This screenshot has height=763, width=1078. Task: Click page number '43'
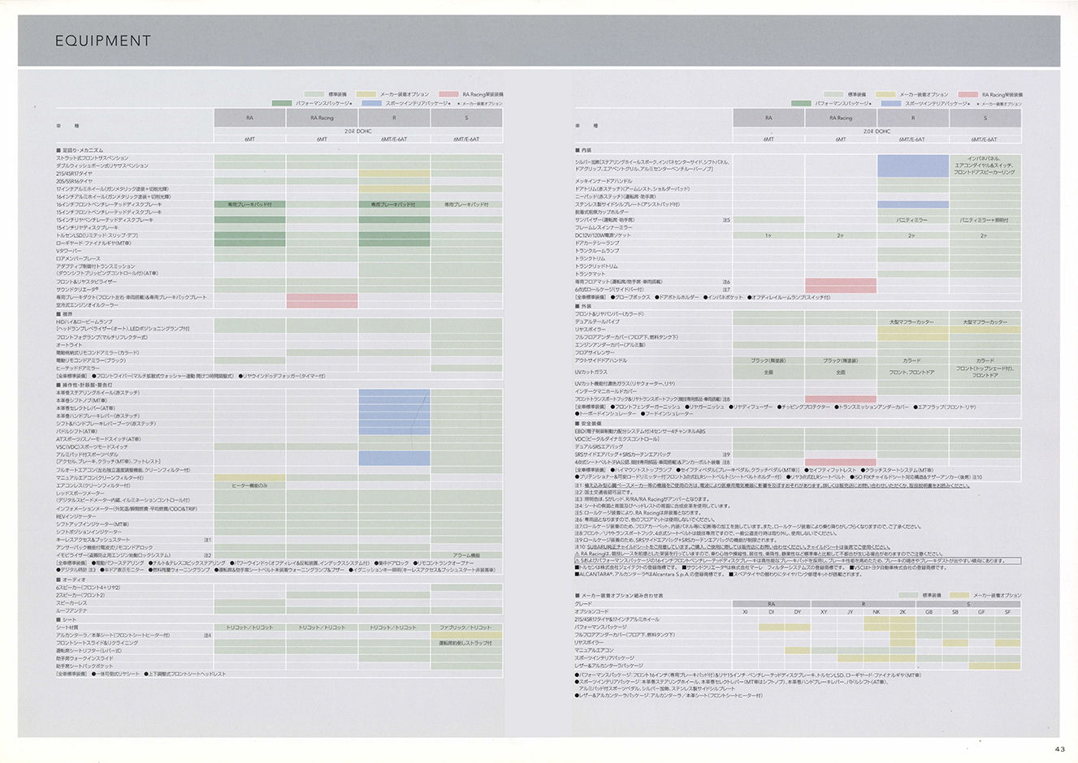click(1059, 748)
